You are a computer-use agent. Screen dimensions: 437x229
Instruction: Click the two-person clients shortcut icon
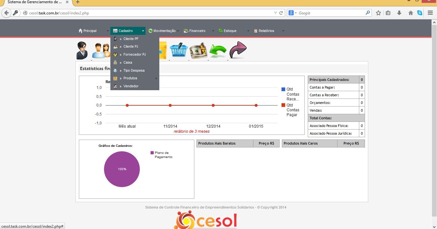pos(101,51)
